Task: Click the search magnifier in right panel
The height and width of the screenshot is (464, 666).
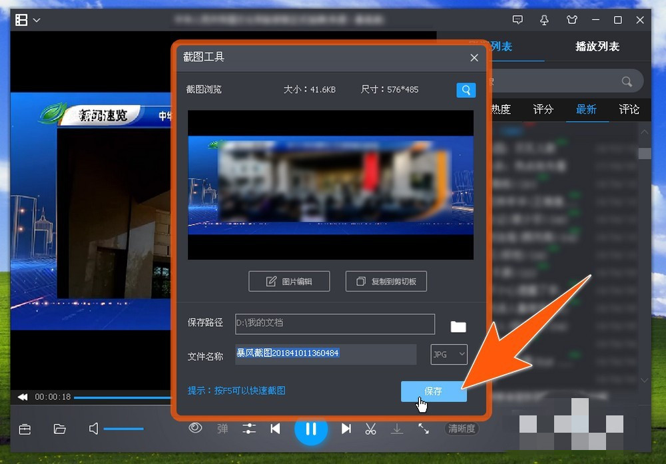Action: pyautogui.click(x=627, y=81)
